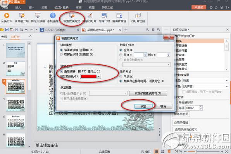This screenshot has width=231, height=154.
Task: Select 全部 slides radio button
Action: point(121,50)
